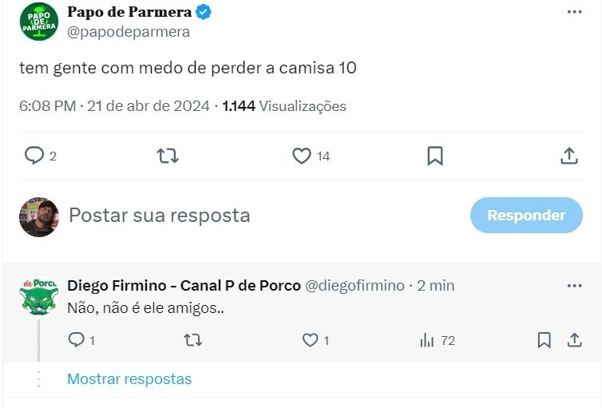Click the Postar sua resposta field
Viewport: 602px width, 408px height.
click(160, 216)
